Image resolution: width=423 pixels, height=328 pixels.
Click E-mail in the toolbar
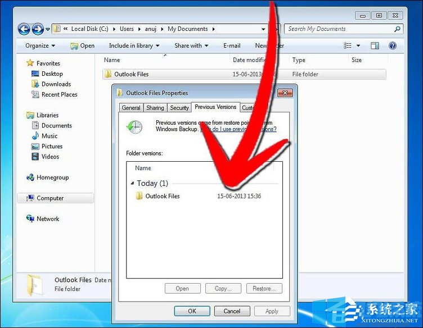pyautogui.click(x=232, y=46)
